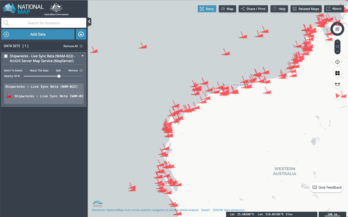Open the Related Maps menu
Screen dimensions: 348x217
coord(306,9)
